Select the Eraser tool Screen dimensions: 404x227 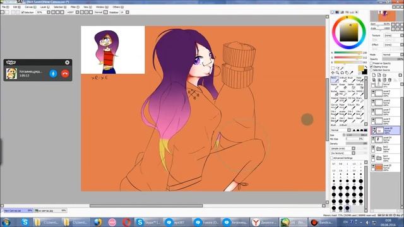click(343, 86)
